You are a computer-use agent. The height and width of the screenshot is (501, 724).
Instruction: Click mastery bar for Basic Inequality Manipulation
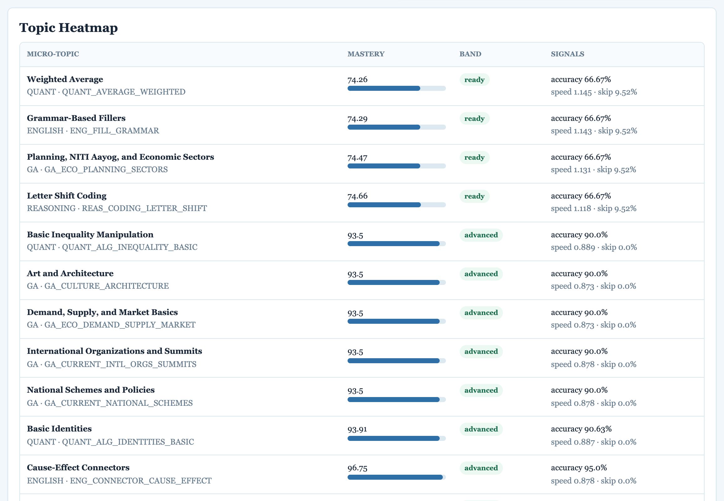point(396,244)
